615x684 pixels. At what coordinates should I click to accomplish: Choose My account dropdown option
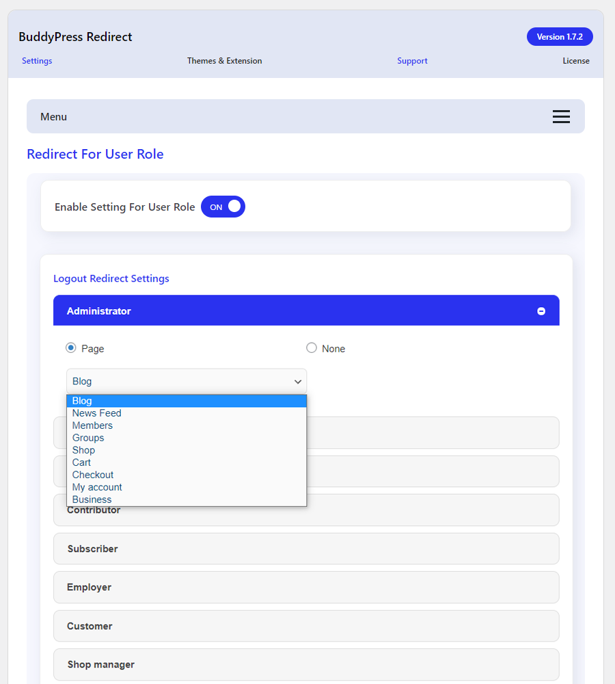pos(97,487)
